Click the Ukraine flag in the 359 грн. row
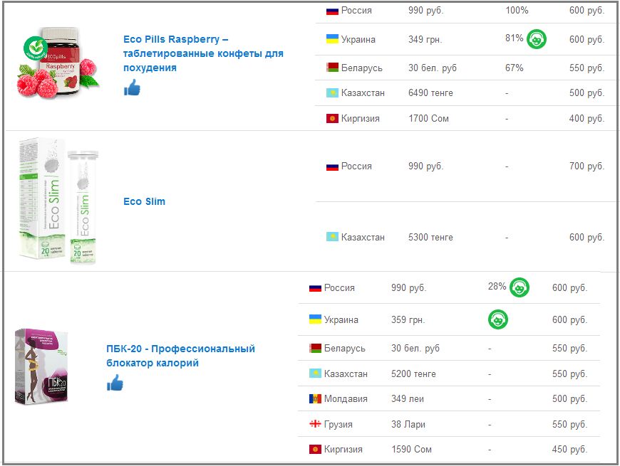Image resolution: width=620 pixels, height=466 pixels. [x=315, y=319]
